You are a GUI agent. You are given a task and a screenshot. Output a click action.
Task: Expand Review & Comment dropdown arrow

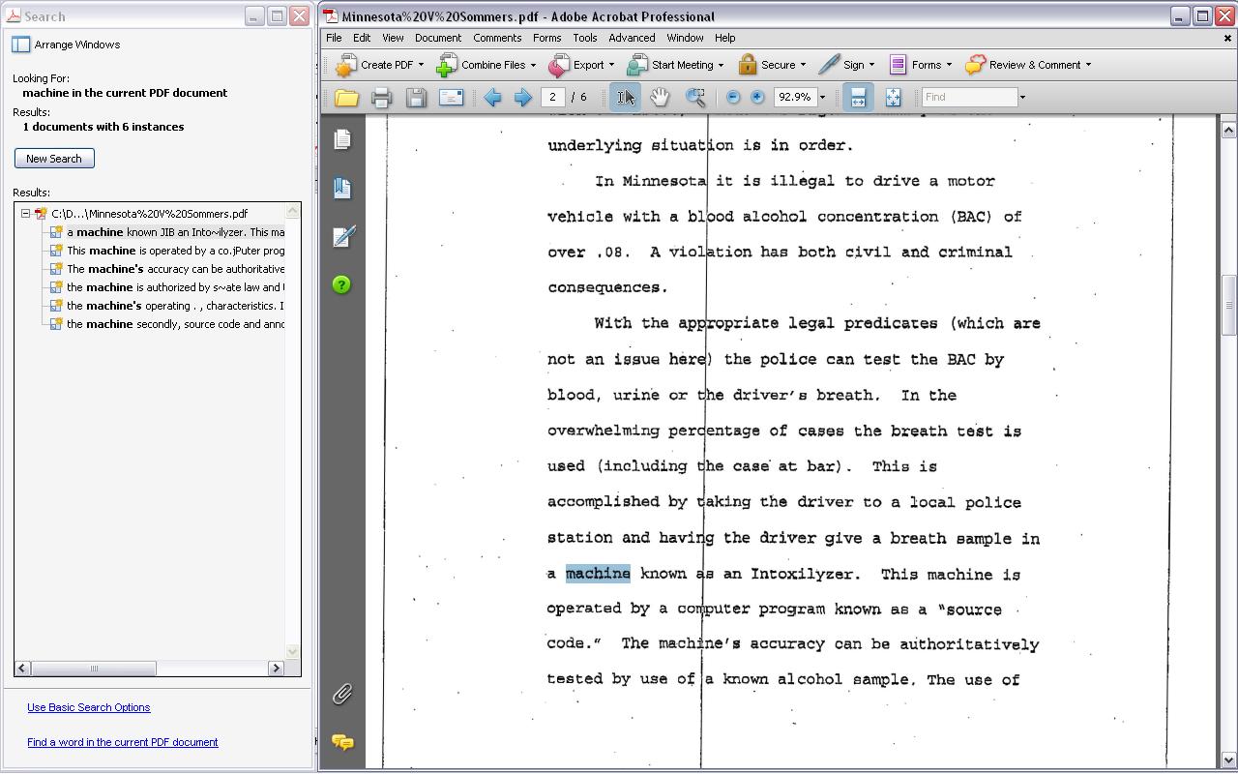pyautogui.click(x=1088, y=65)
